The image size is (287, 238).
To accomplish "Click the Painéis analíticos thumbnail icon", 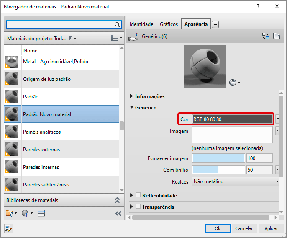I will coord(12,132).
